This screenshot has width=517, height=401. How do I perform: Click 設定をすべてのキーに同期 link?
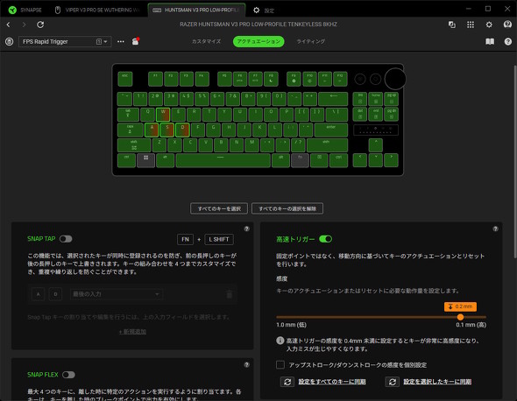pyautogui.click(x=332, y=382)
